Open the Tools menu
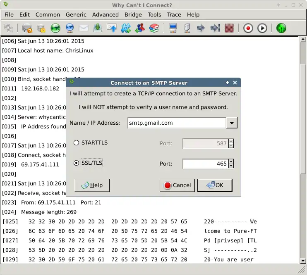This screenshot has width=307, height=275. tap(154, 15)
